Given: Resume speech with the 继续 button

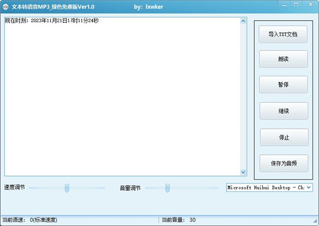Looking at the screenshot, I should [x=284, y=111].
